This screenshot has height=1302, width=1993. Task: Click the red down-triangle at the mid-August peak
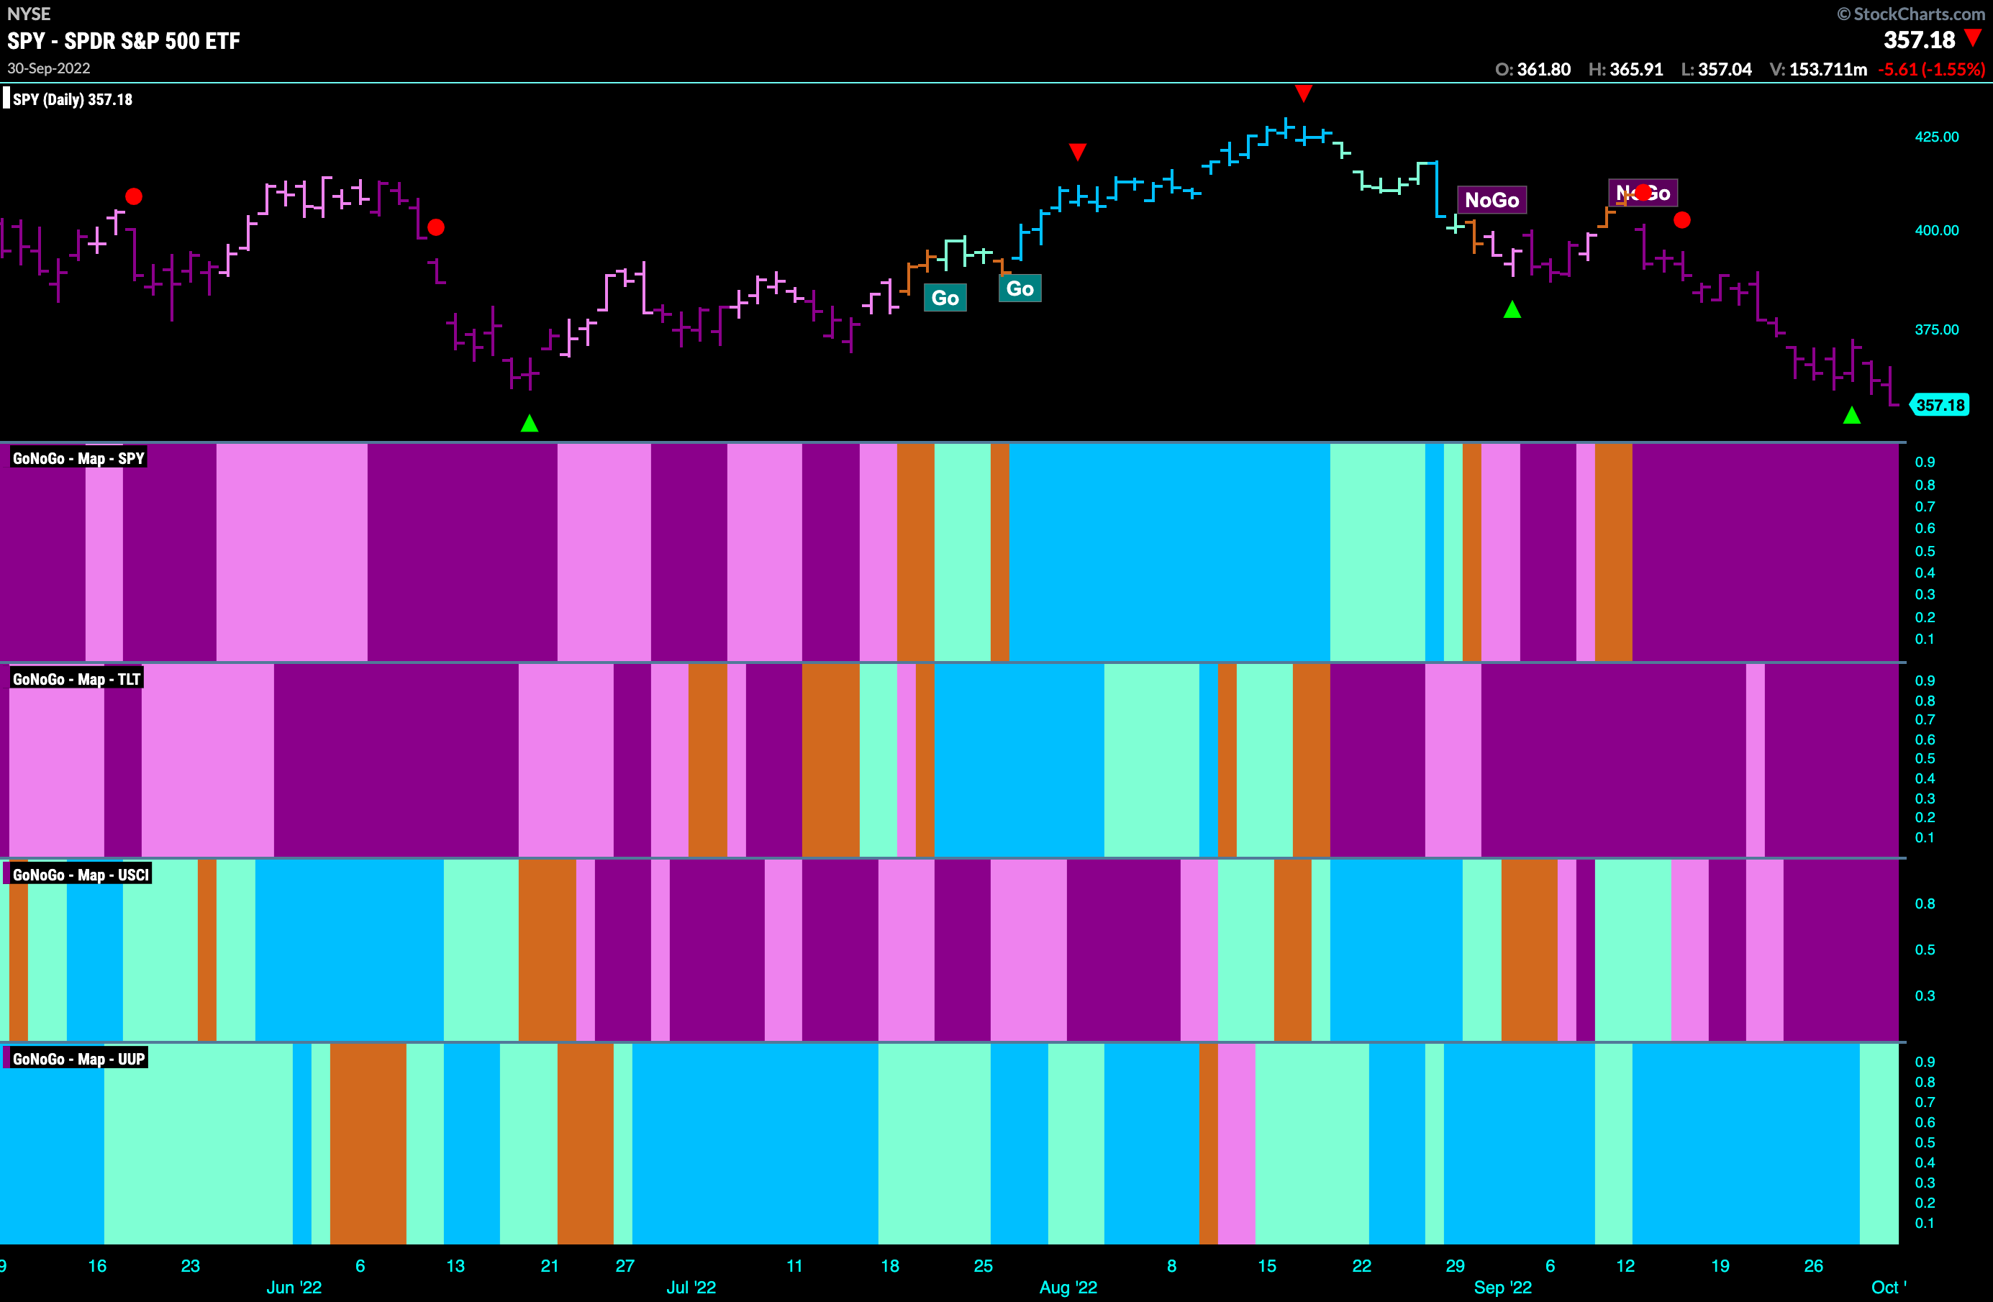click(1303, 92)
